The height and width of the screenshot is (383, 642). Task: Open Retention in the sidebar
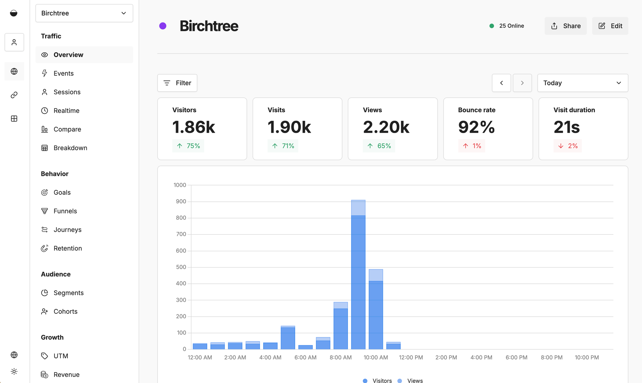[68, 248]
